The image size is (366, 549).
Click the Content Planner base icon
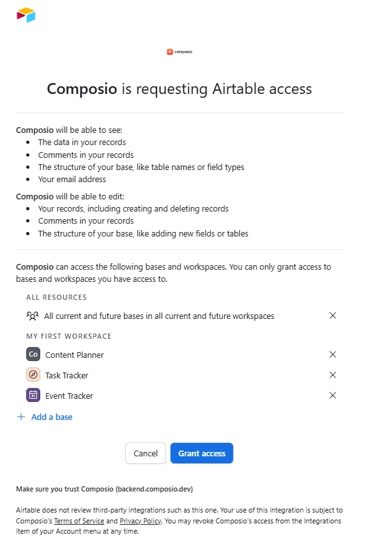(x=33, y=354)
